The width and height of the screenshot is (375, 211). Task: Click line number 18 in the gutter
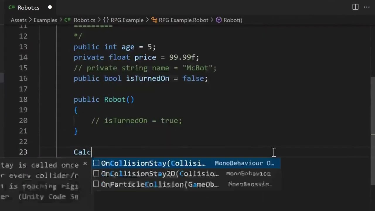23,100
